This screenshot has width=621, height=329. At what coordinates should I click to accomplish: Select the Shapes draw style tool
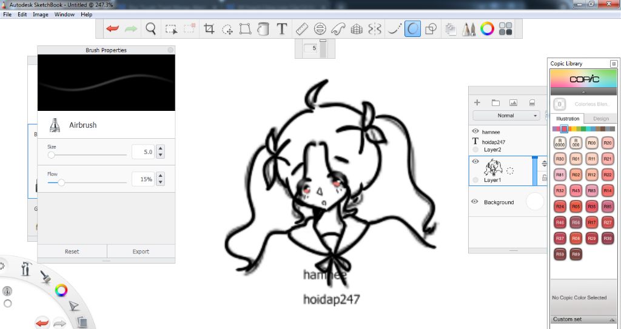point(431,29)
